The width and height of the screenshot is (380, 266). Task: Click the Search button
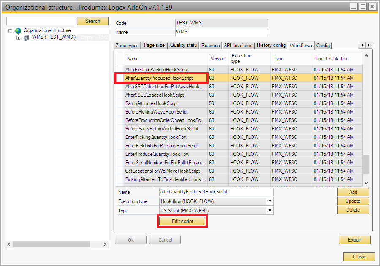(92, 21)
